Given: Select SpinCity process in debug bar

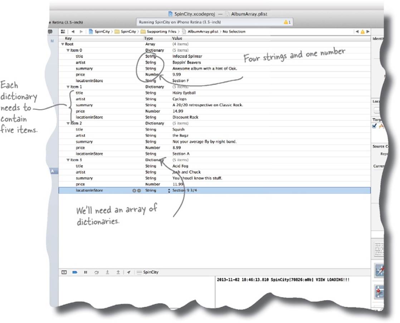Looking at the screenshot, I should click(x=148, y=272).
